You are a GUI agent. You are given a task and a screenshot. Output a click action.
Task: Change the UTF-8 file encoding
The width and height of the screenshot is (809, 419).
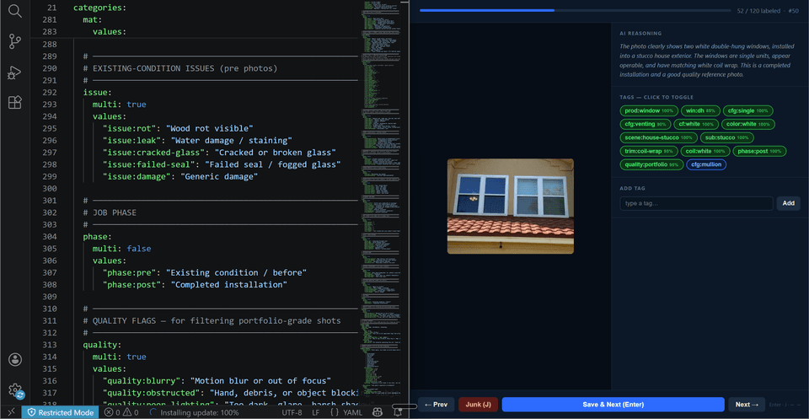292,412
